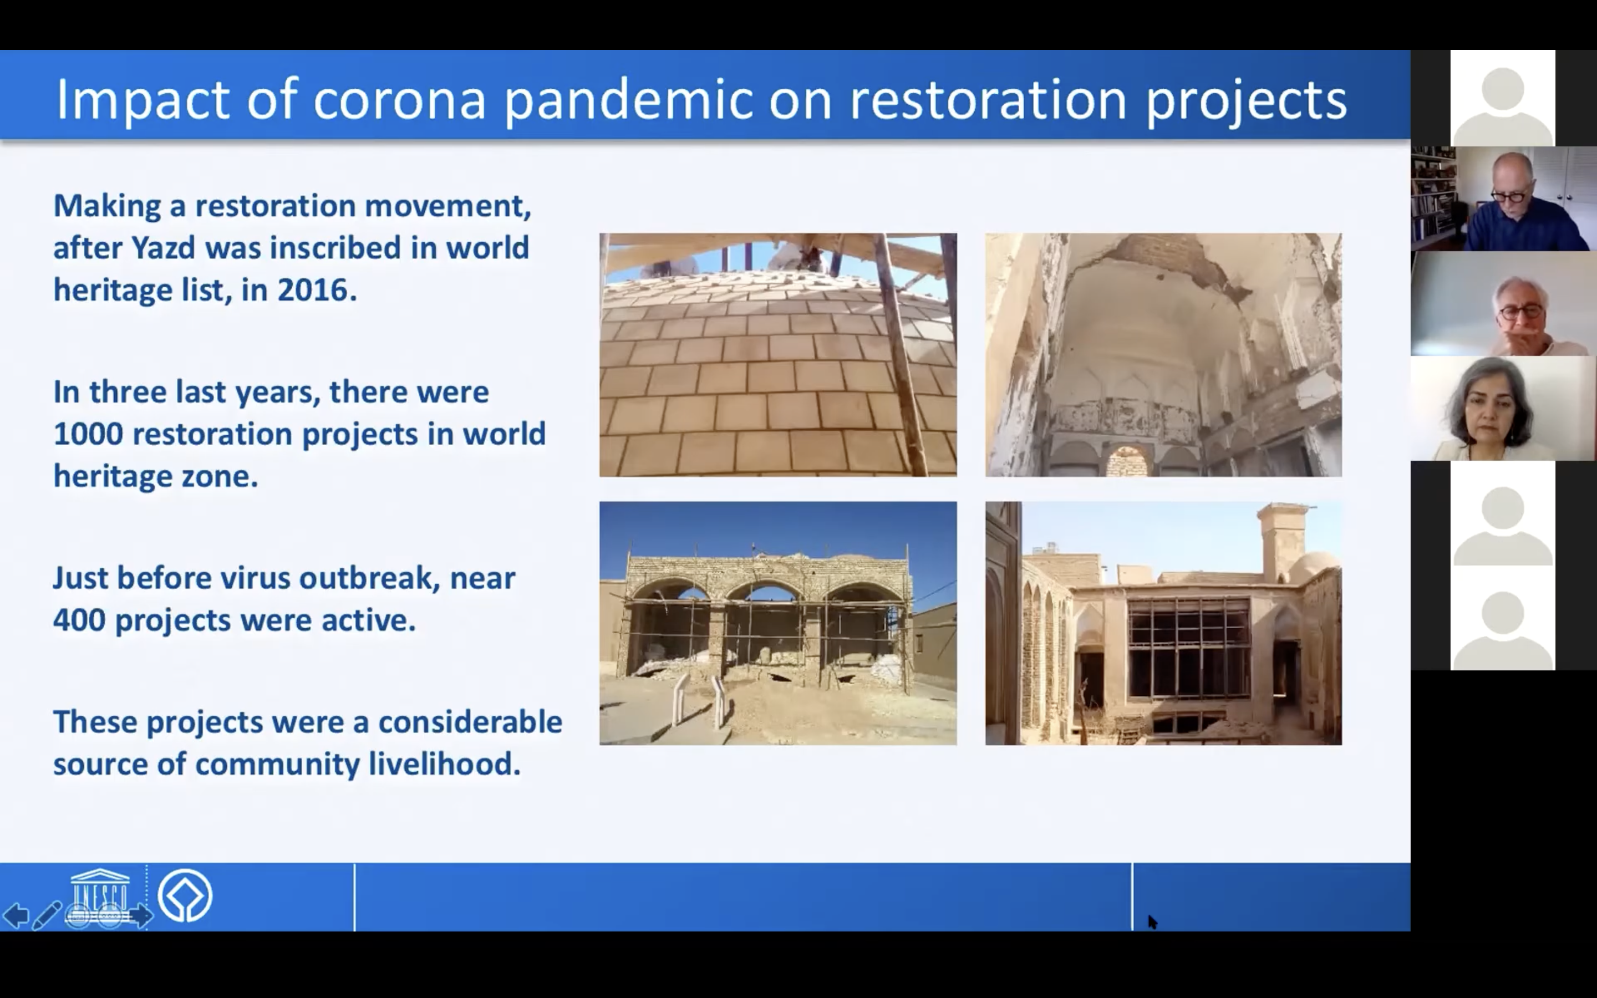This screenshot has width=1597, height=998.
Task: Click the scaffolded brick arches photo
Action: (x=777, y=623)
